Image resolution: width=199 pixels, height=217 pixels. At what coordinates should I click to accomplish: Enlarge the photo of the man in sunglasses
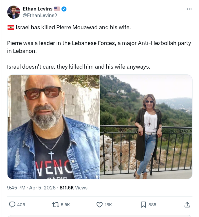coord(53,127)
